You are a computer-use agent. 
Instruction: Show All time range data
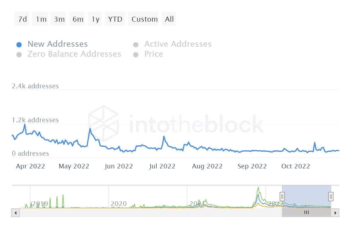pyautogui.click(x=169, y=19)
